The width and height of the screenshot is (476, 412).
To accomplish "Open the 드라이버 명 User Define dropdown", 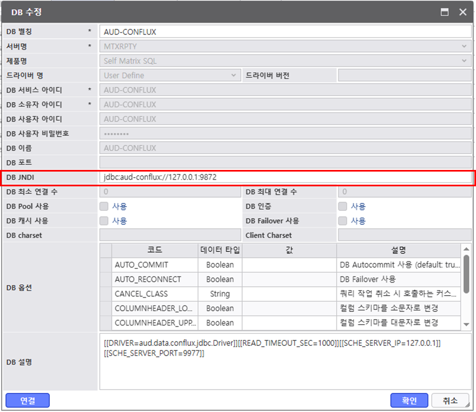I will click(x=233, y=75).
